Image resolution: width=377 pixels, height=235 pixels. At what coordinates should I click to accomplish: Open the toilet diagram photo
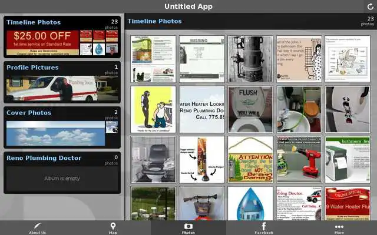pyautogui.click(x=348, y=59)
